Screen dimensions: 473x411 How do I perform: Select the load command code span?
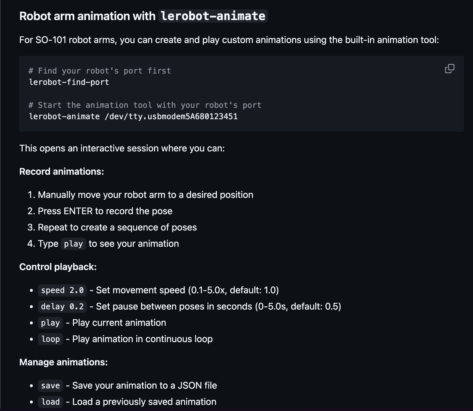click(x=50, y=402)
